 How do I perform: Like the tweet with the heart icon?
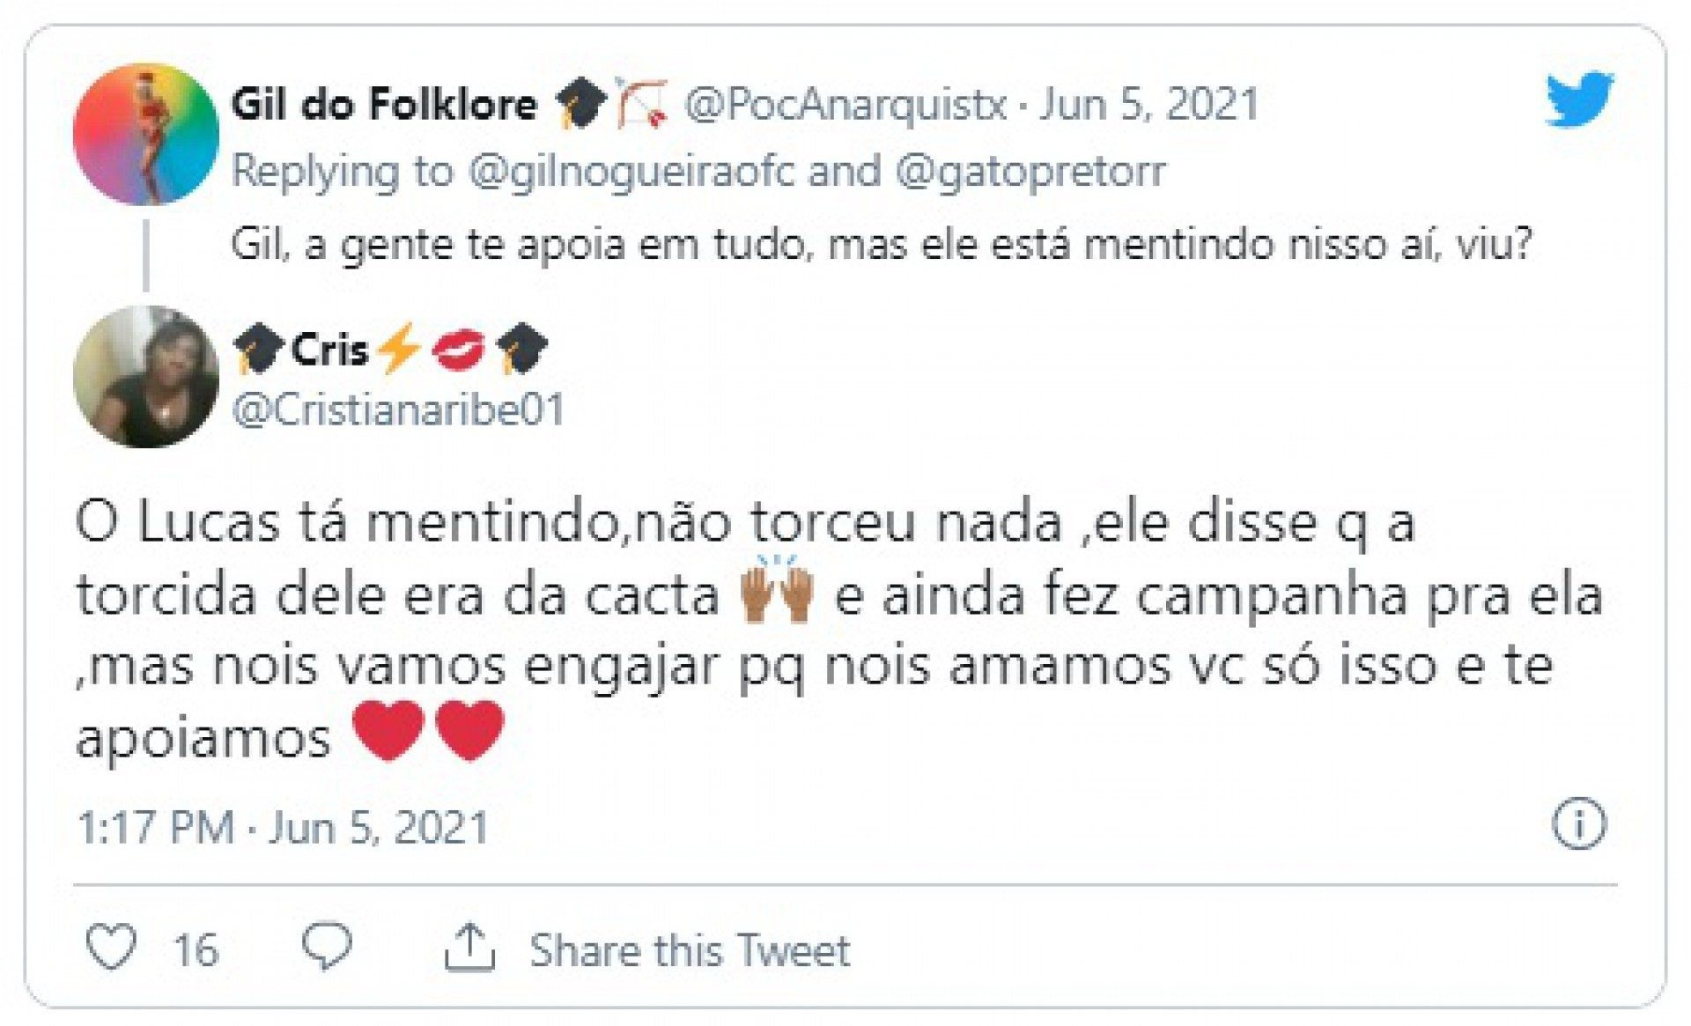pos(111,948)
